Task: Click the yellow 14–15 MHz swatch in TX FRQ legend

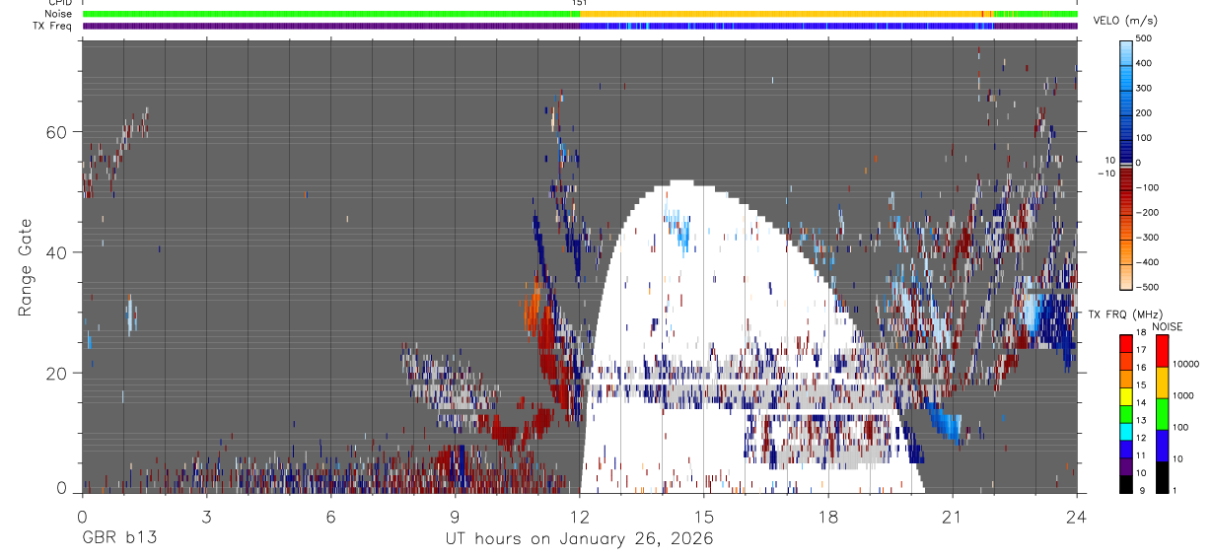Action: pyautogui.click(x=1126, y=395)
